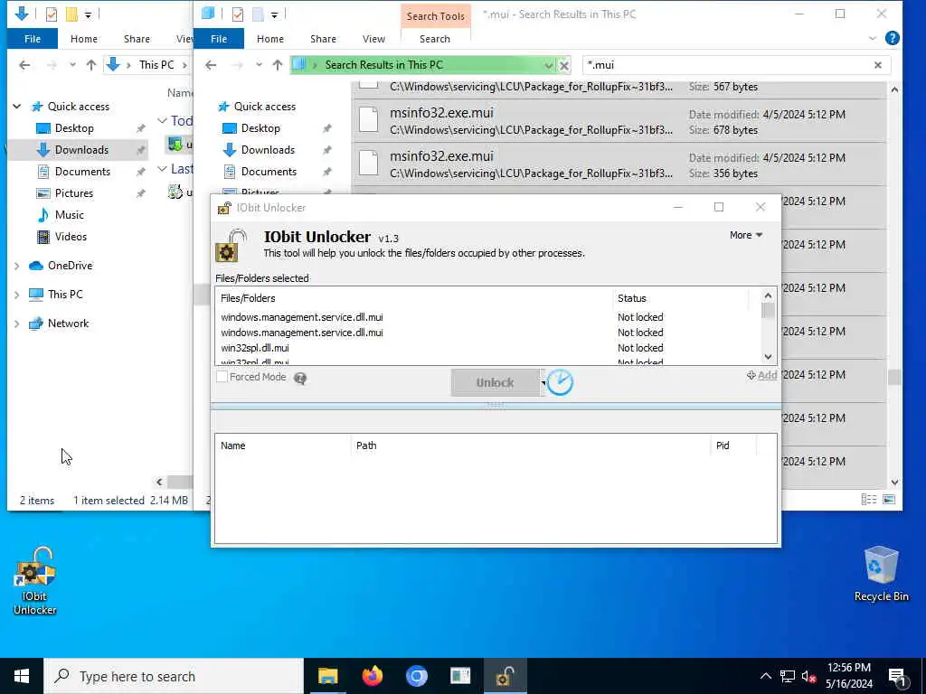Go up one level in Downloads window
The height and width of the screenshot is (694, 926).
[91, 65]
